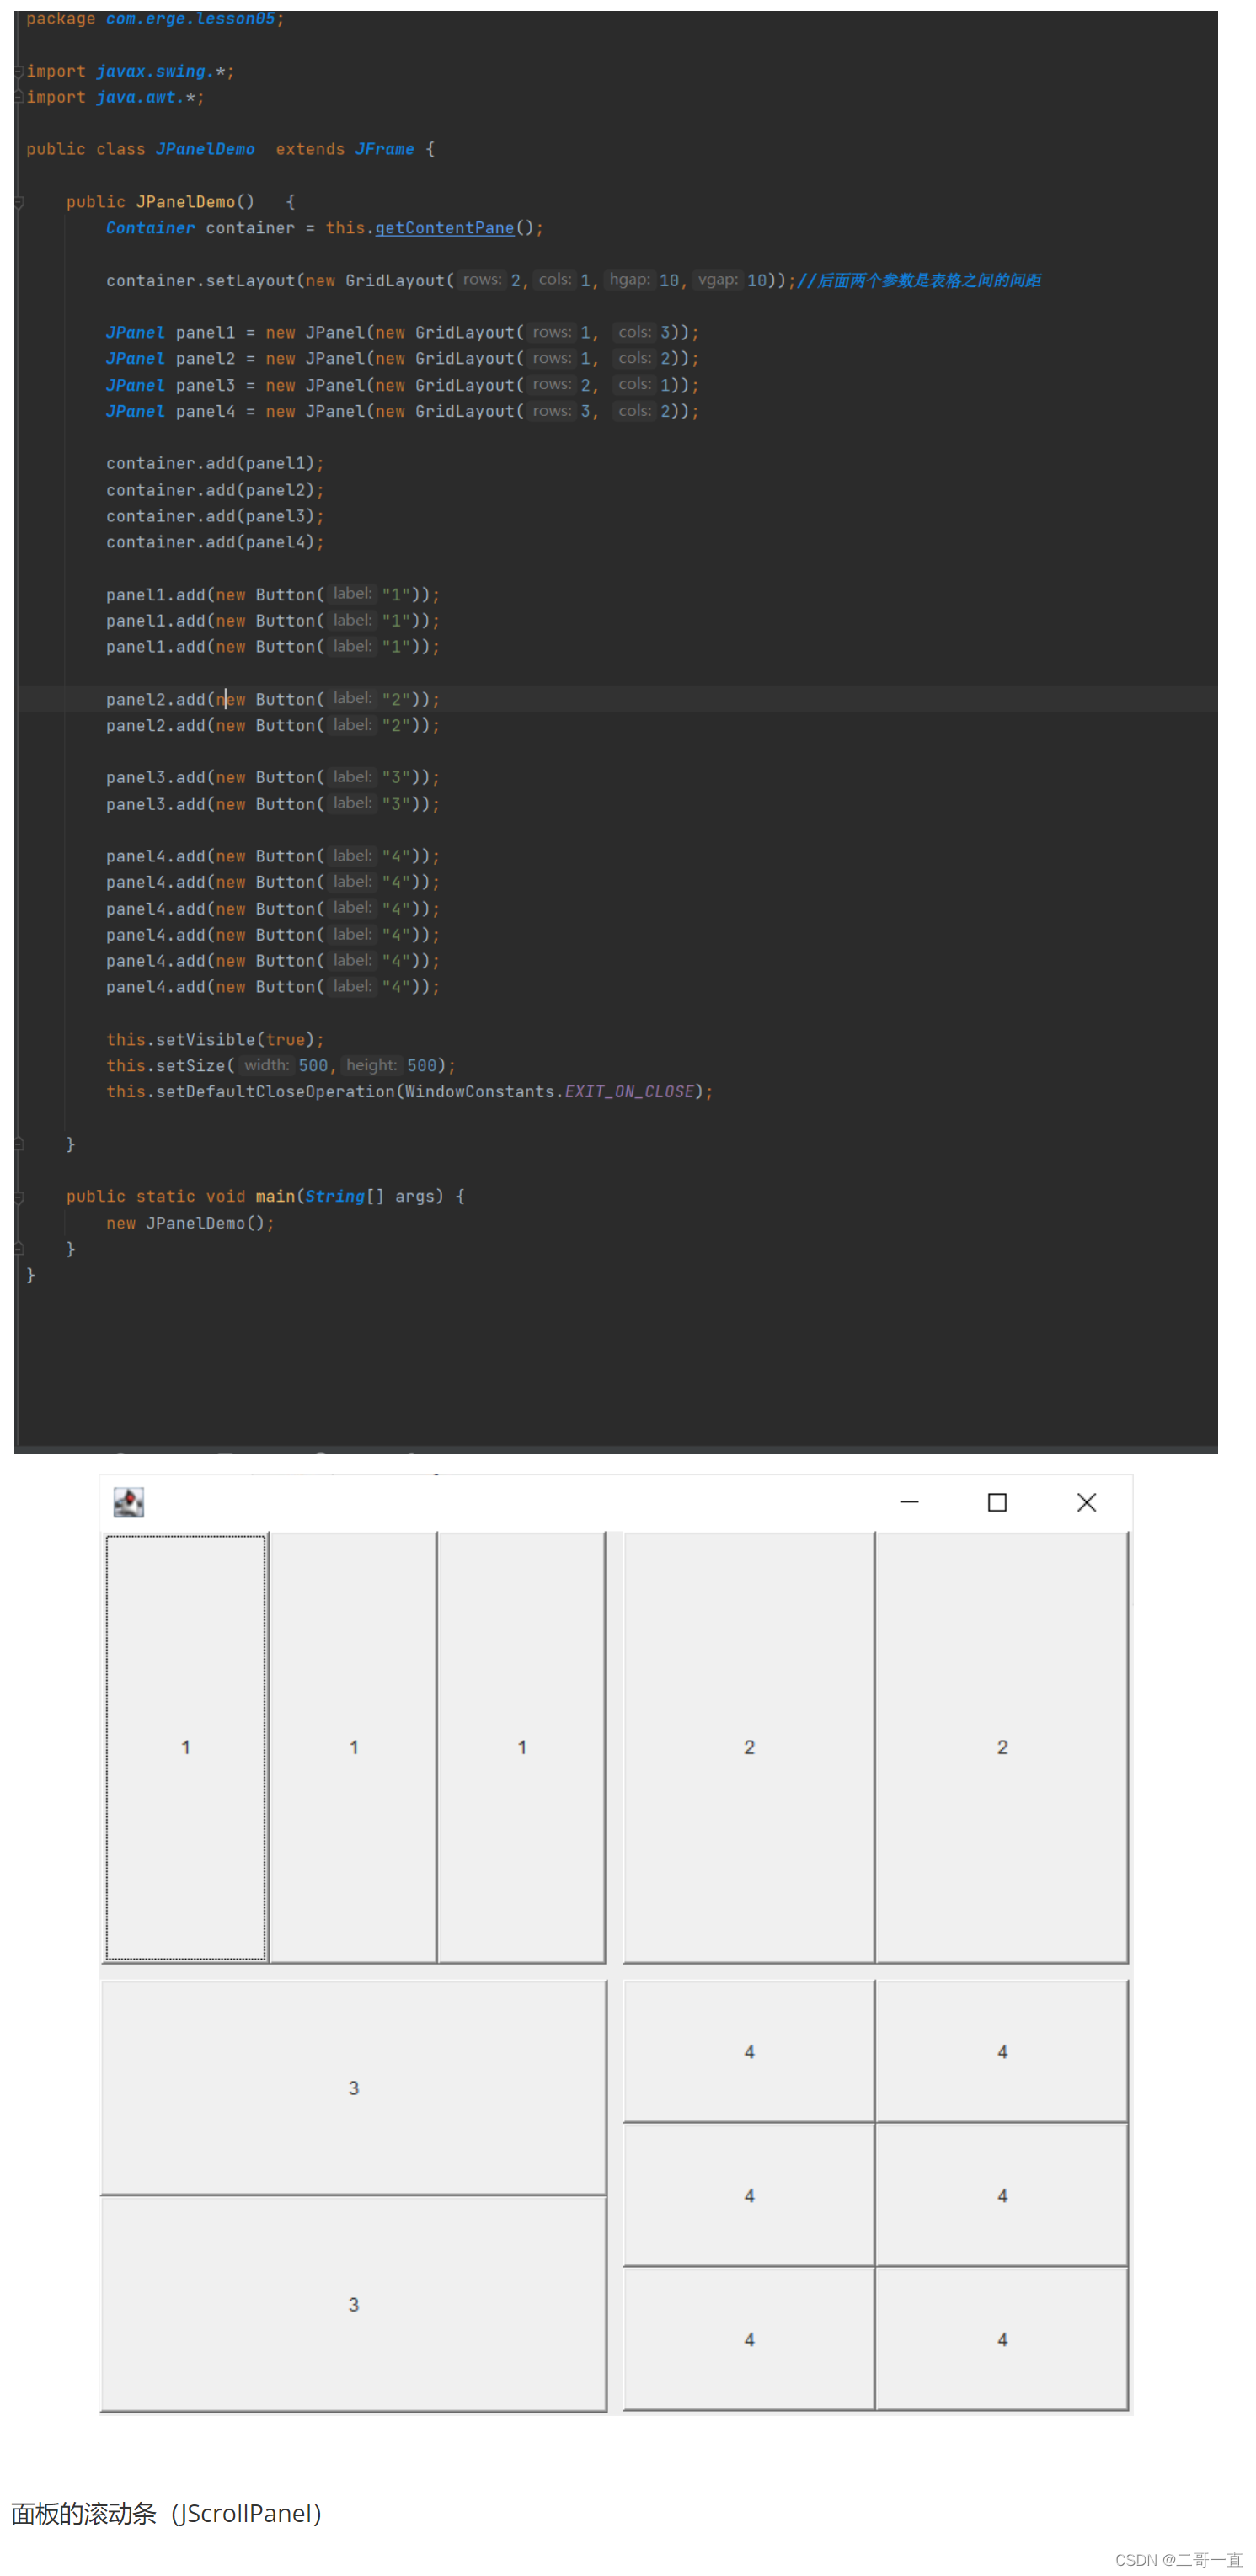
Task: Click the top-right button labeled 4
Action: click(1002, 2052)
